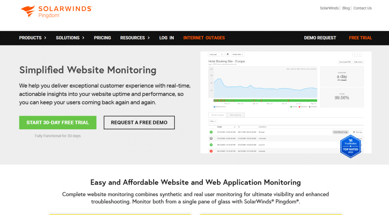389x215 pixels.
Task: Click the next arrow in dashboard top corner
Action: point(360,54)
